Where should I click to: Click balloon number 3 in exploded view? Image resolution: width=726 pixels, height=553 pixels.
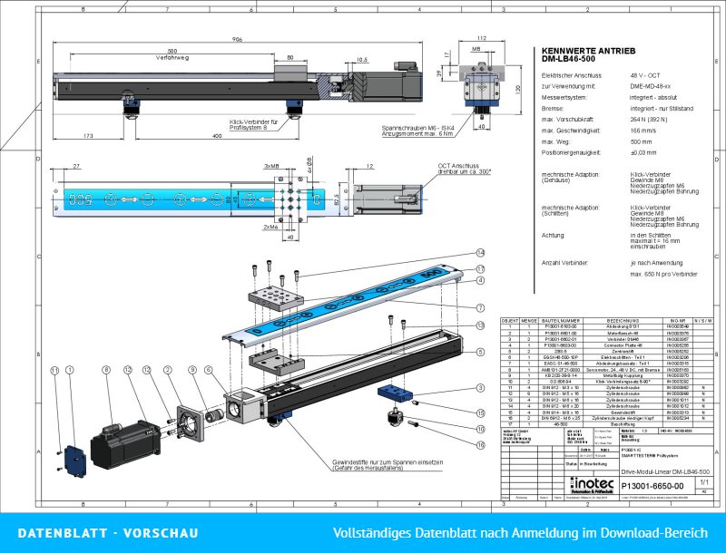tap(480, 387)
